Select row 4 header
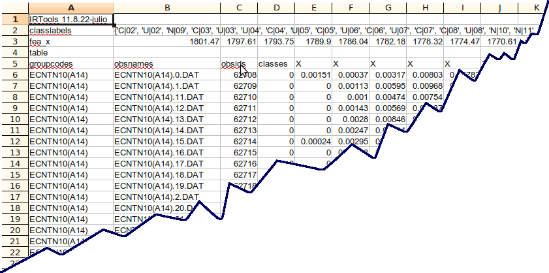Screen dimensions: 549x273 point(15,53)
